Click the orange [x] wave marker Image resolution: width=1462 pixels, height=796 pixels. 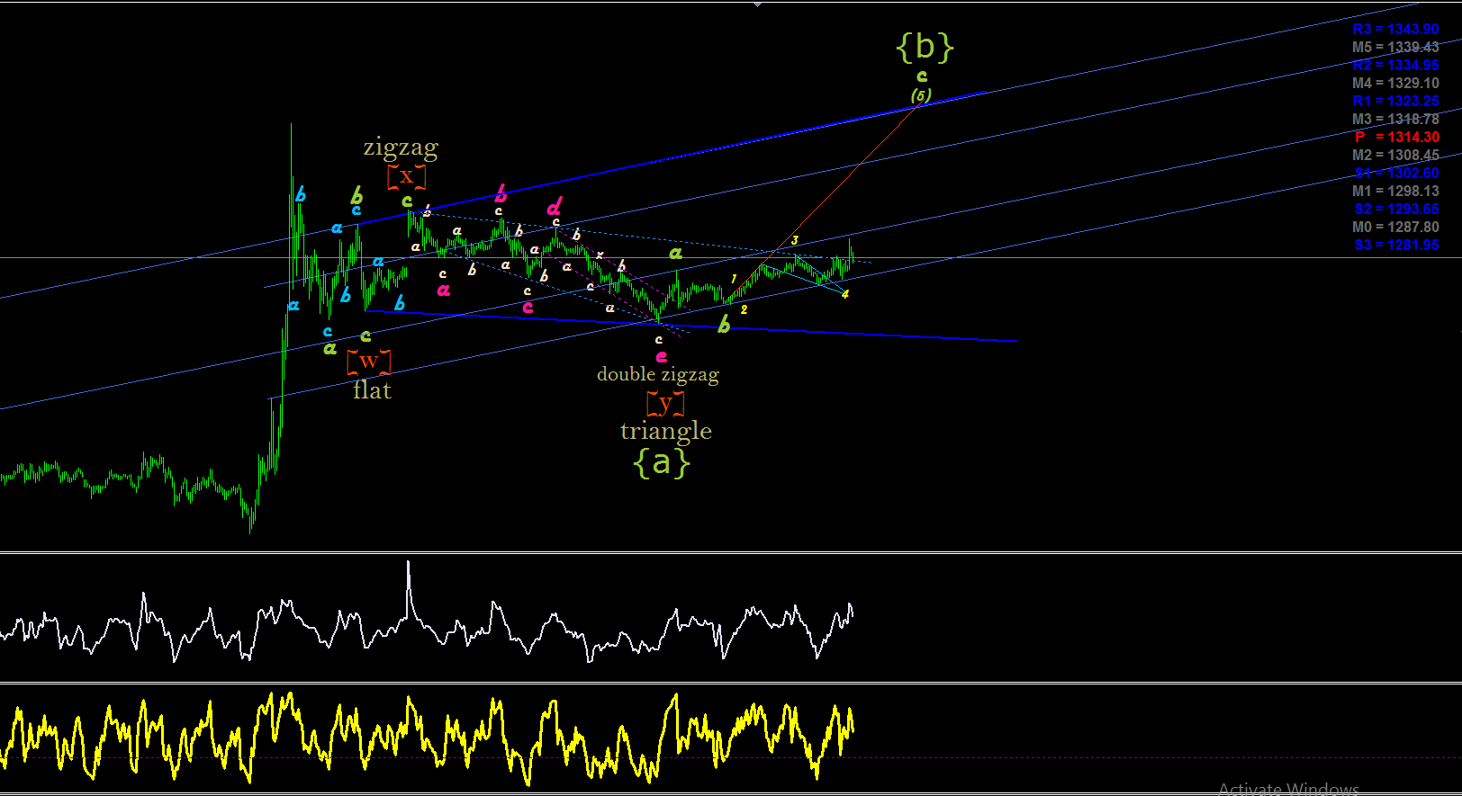click(x=407, y=176)
